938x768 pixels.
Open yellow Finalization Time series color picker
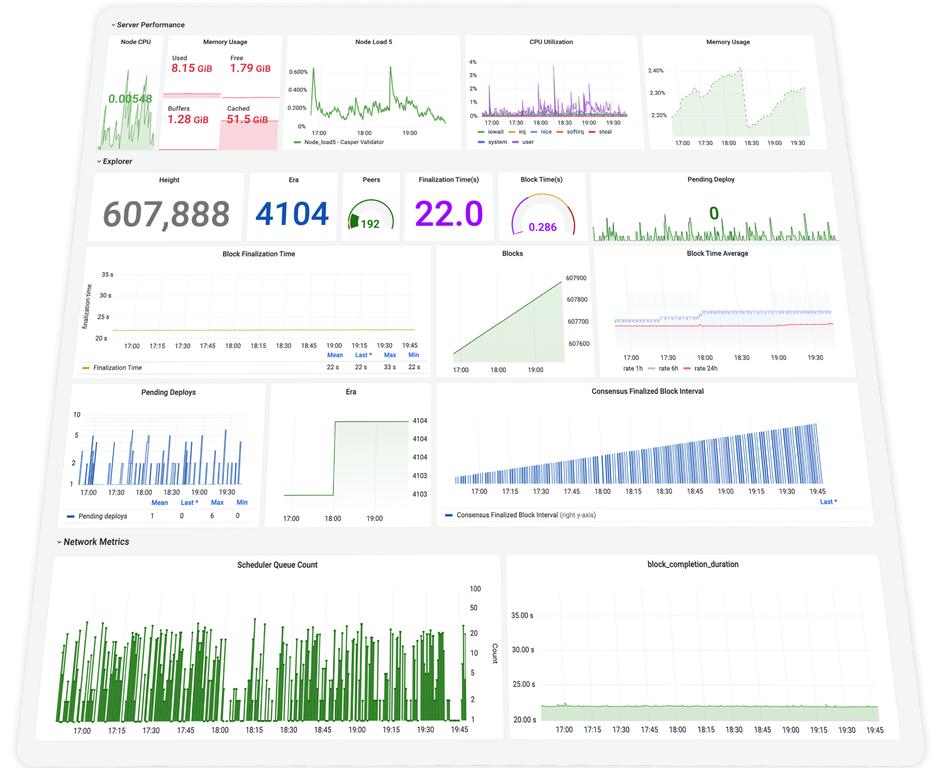click(x=86, y=368)
